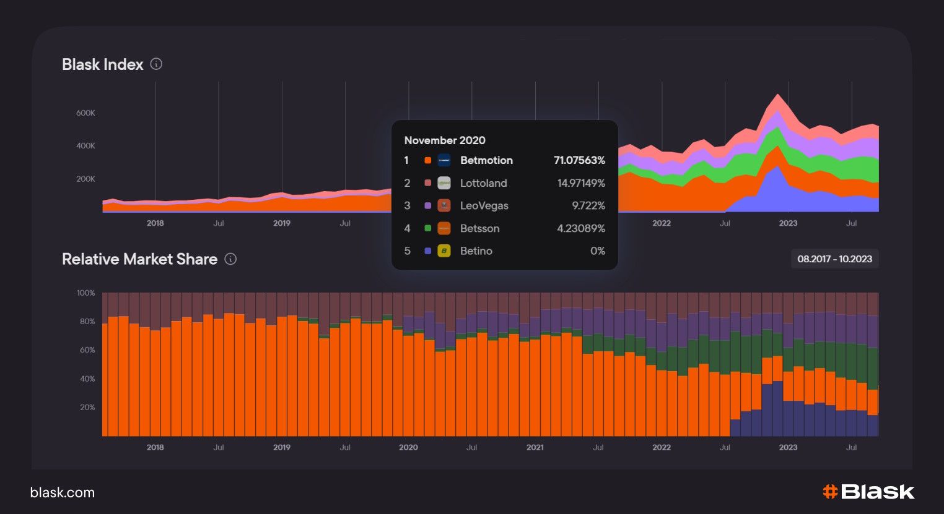
Task: Click the LeoVegas brand logo in tooltip
Action: tap(444, 205)
